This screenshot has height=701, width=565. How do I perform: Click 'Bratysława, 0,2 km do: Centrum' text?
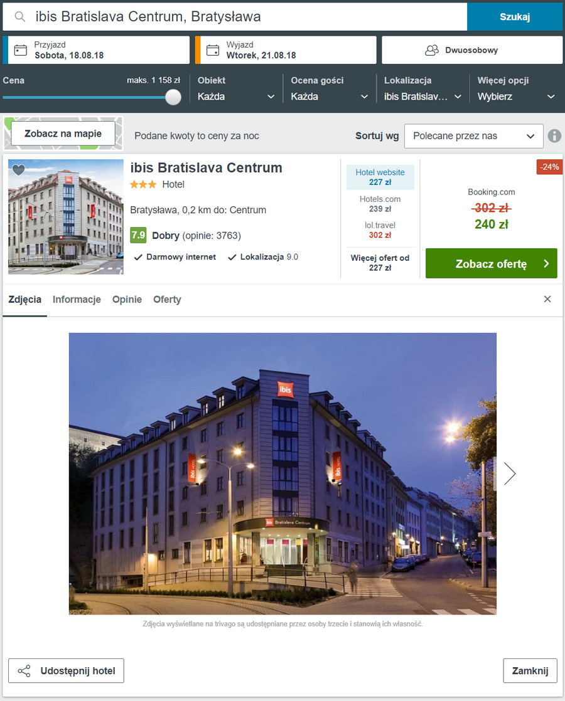(198, 210)
